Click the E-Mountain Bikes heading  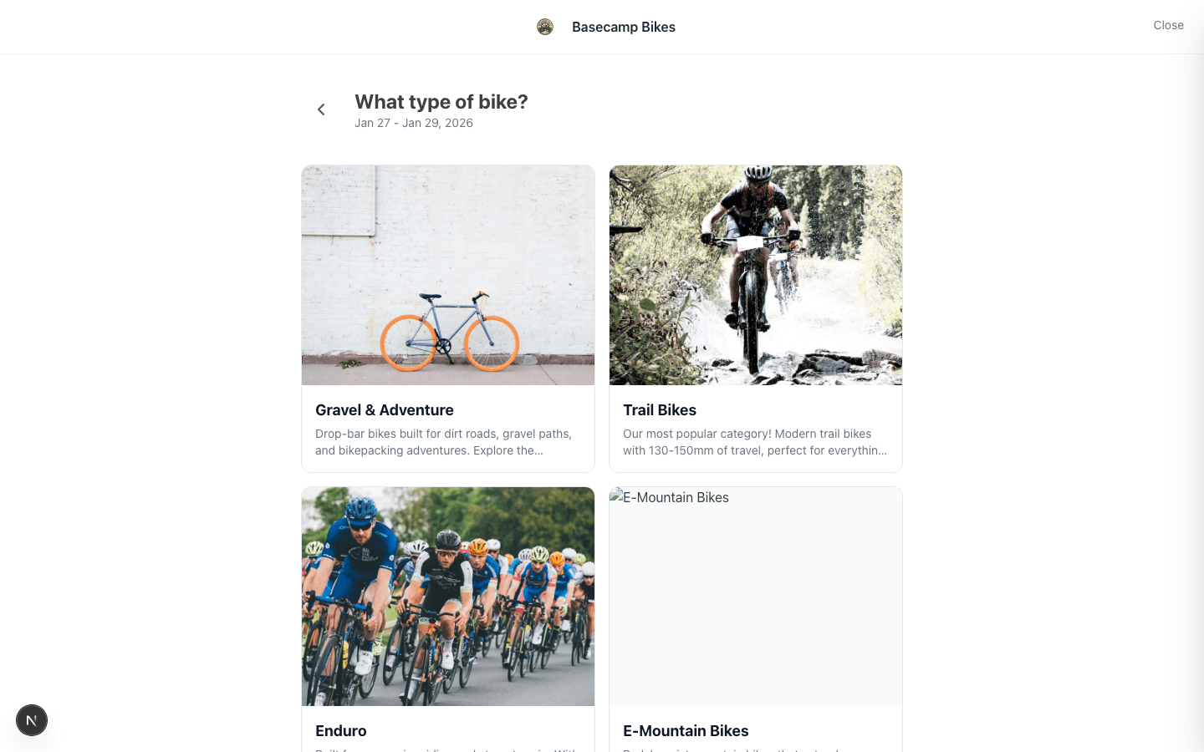(686, 730)
